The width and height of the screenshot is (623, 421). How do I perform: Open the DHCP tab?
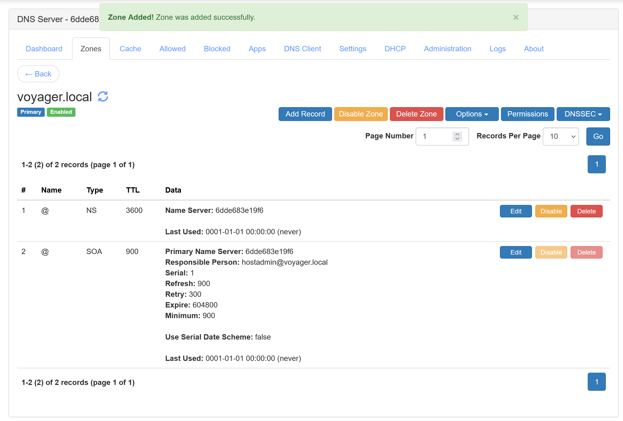(395, 49)
